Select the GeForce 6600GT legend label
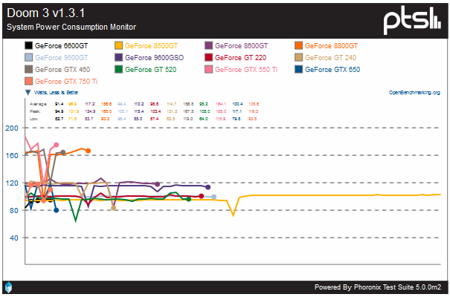The image size is (450, 297). (62, 46)
